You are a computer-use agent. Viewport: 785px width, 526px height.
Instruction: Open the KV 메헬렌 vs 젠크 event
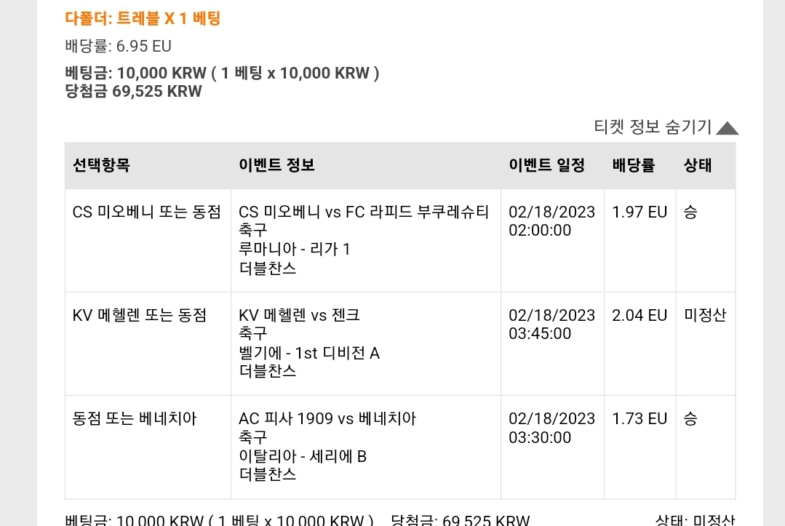click(300, 315)
